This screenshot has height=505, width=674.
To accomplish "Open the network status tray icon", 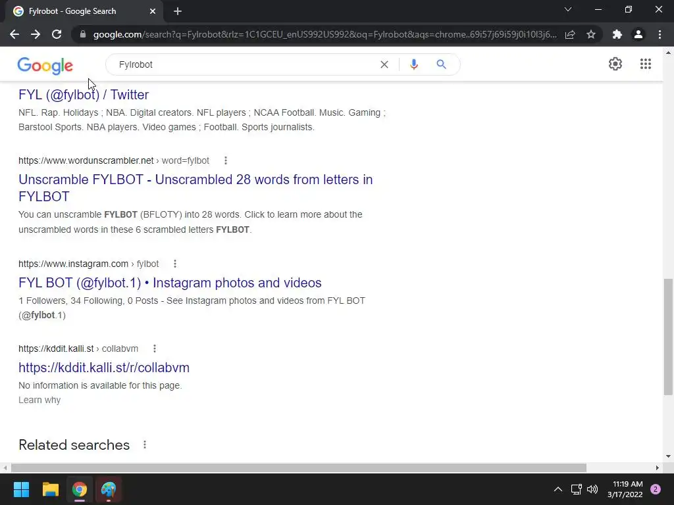I will point(576,489).
